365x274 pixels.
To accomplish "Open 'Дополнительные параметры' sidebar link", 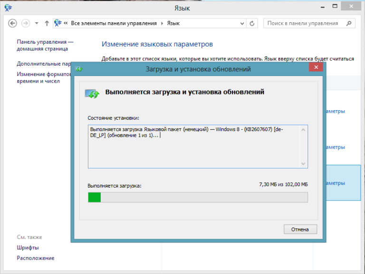I will pos(44,64).
